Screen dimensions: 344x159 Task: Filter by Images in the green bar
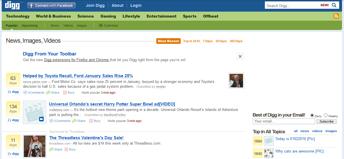pyautogui.click(x=82, y=25)
